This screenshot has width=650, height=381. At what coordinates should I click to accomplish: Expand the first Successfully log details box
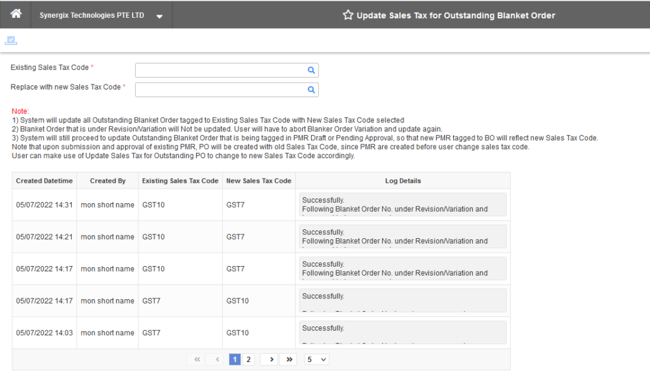click(x=401, y=204)
